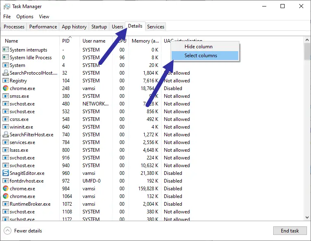This screenshot has height=241, width=311.
Task: Click the SnagitEditor.exe icon
Action: (6, 173)
